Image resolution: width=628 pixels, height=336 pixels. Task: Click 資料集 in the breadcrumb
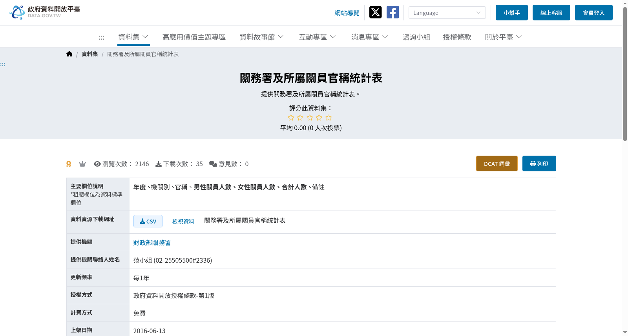point(90,54)
